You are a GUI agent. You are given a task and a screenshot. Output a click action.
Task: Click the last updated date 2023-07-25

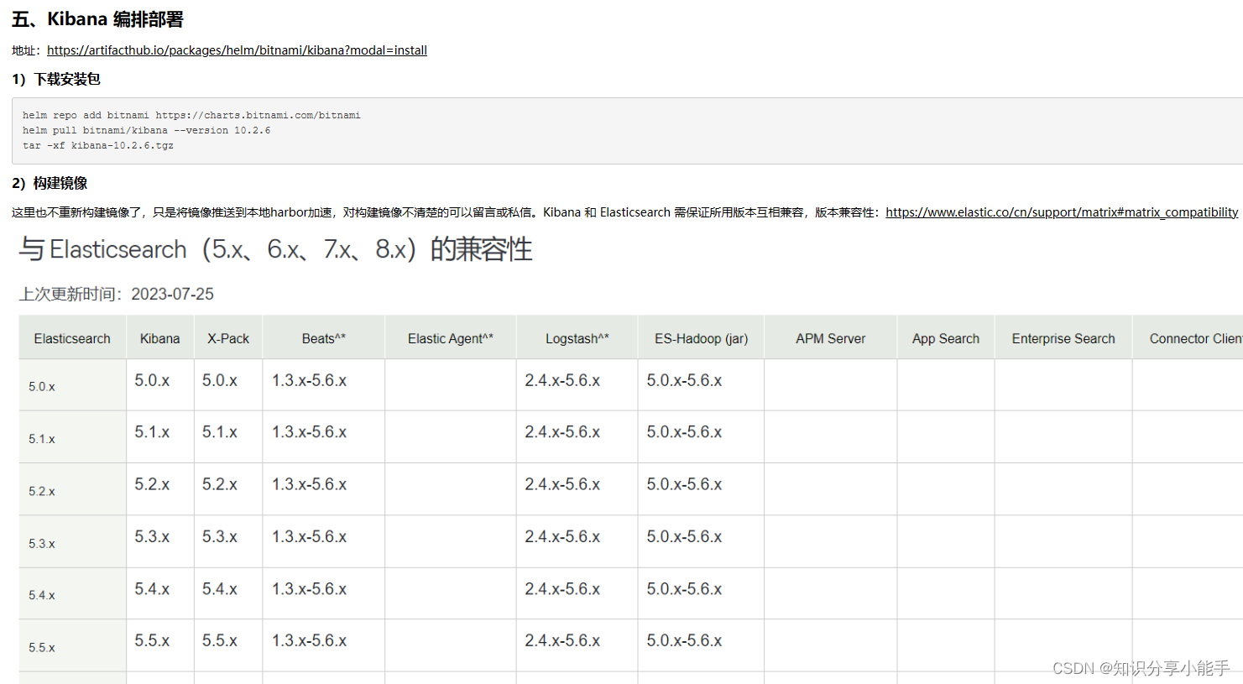coord(172,294)
